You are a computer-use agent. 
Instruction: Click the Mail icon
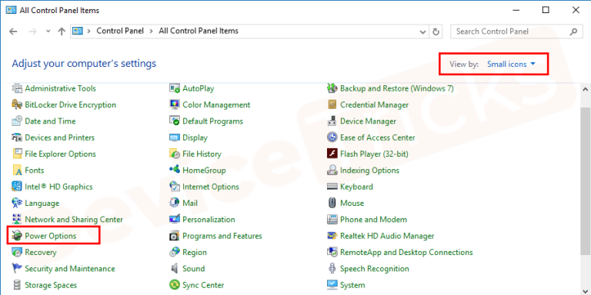pos(175,203)
